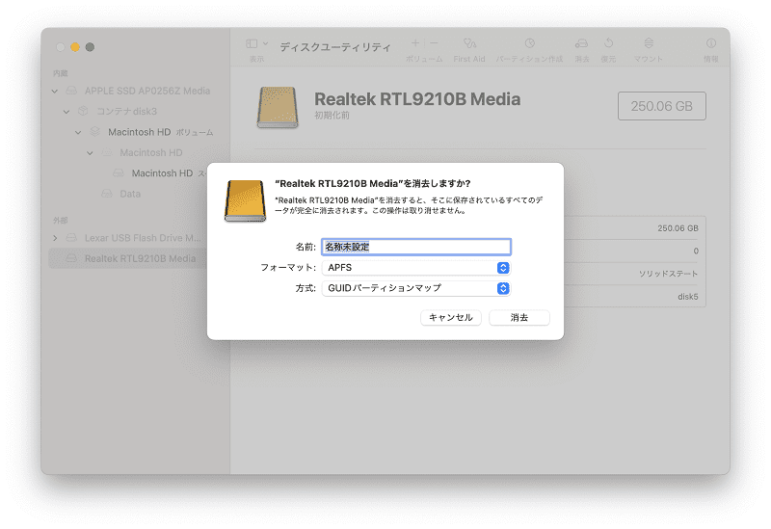771x529 pixels.
Task: Click the add volume plus icon
Action: tap(415, 43)
